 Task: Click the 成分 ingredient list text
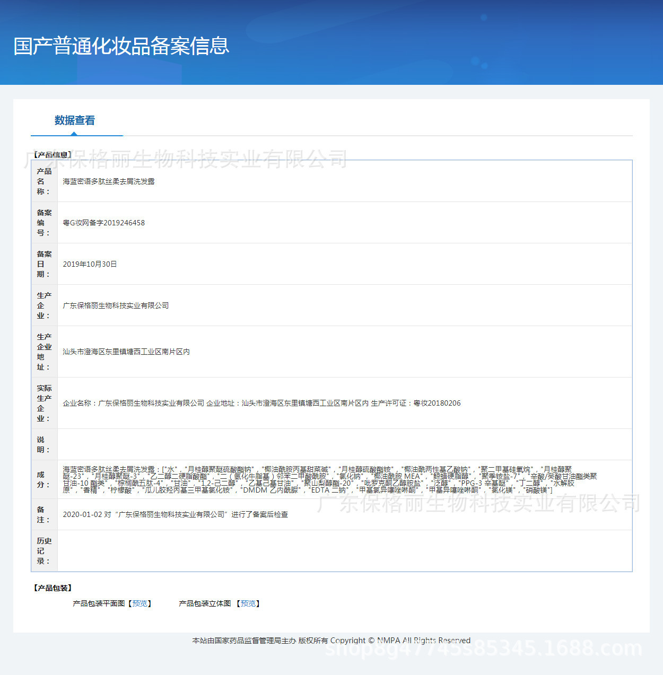pyautogui.click(x=330, y=480)
